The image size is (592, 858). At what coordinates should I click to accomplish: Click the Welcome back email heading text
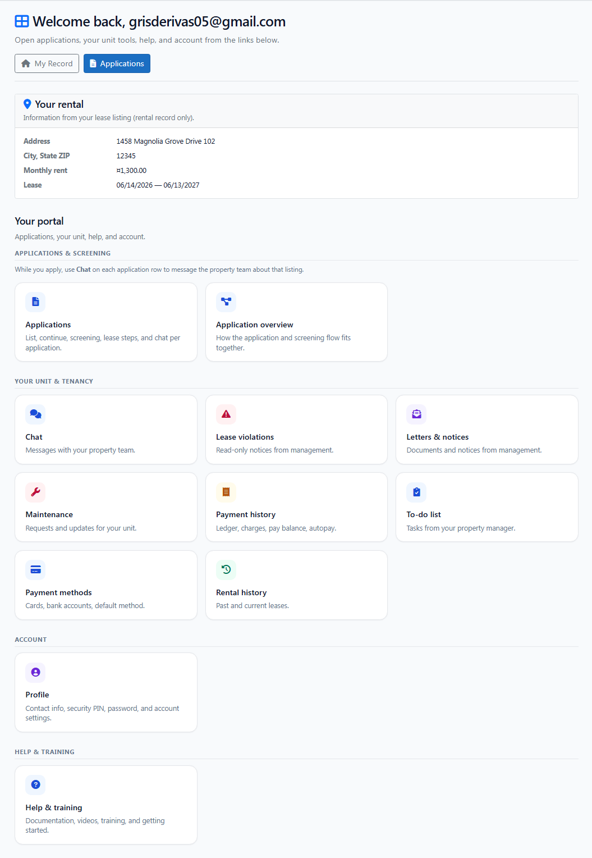tap(159, 21)
